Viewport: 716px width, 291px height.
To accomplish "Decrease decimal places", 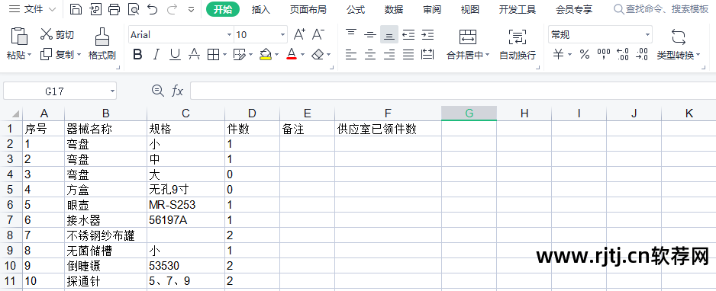I will [642, 55].
